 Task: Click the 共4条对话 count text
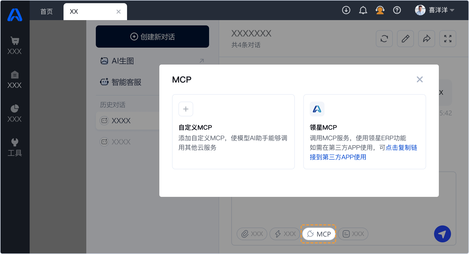[246, 45]
